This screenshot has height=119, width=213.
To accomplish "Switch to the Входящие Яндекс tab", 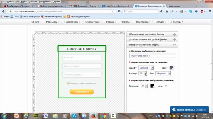I will (84, 6).
